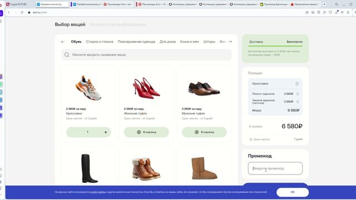Viewport: 356px width, 200px height.
Task: Open the cookie-файлы link in the banner
Action: pos(98,192)
